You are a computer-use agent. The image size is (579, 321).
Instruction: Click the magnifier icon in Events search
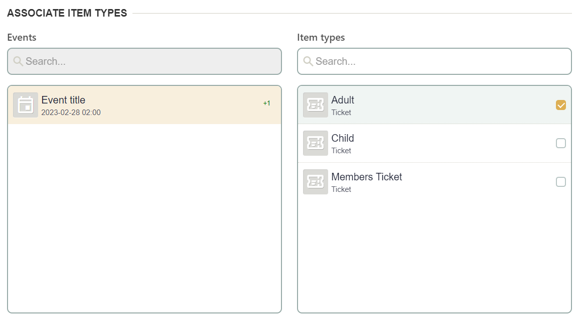point(18,61)
